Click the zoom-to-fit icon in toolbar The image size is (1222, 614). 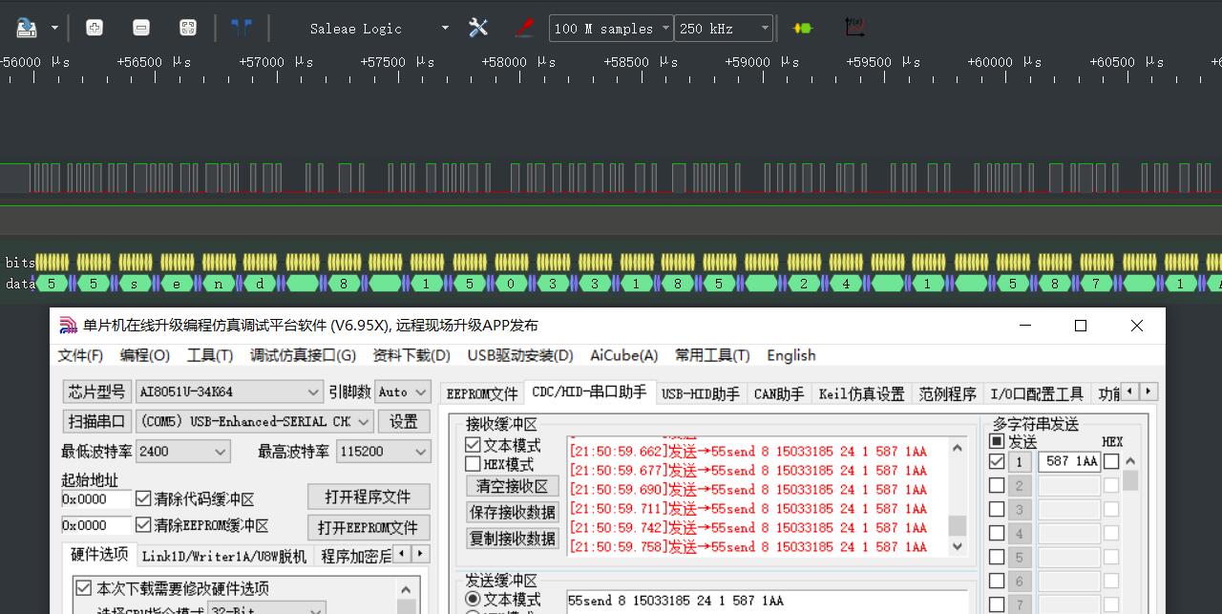[188, 28]
